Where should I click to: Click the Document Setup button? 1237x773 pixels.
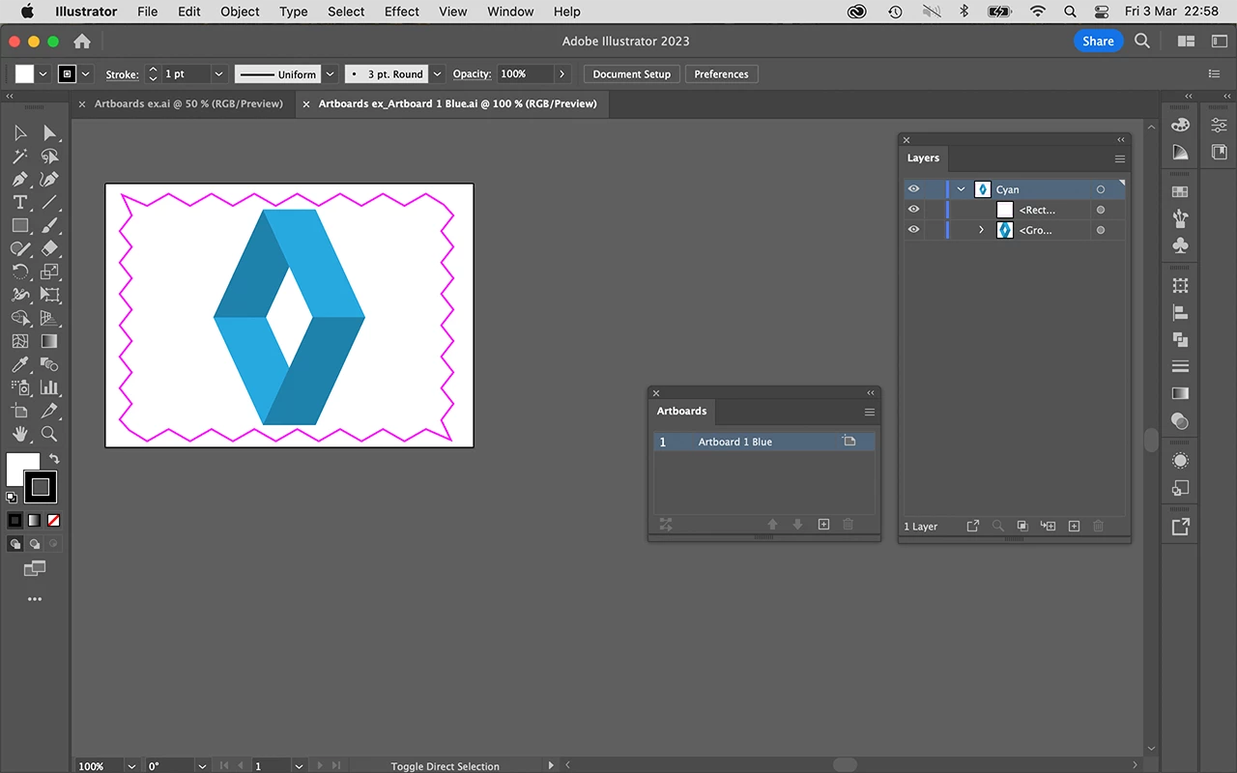(632, 74)
